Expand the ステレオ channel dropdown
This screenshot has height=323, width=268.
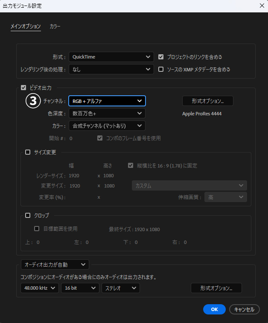coord(120,288)
